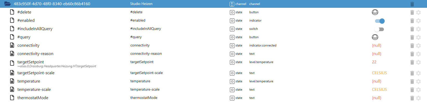Toggle the #includeInAllQuery switch

point(379,29)
